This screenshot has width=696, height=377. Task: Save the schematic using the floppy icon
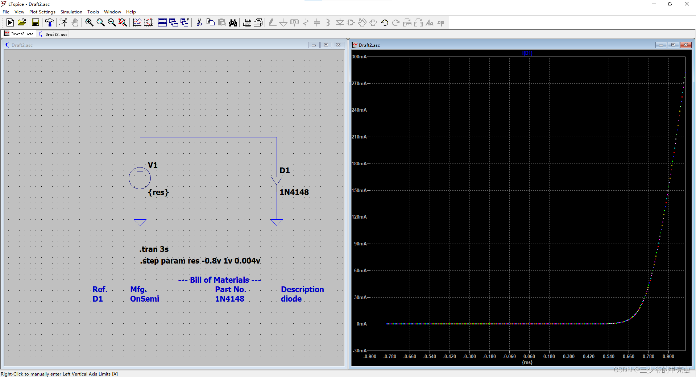[x=36, y=22]
